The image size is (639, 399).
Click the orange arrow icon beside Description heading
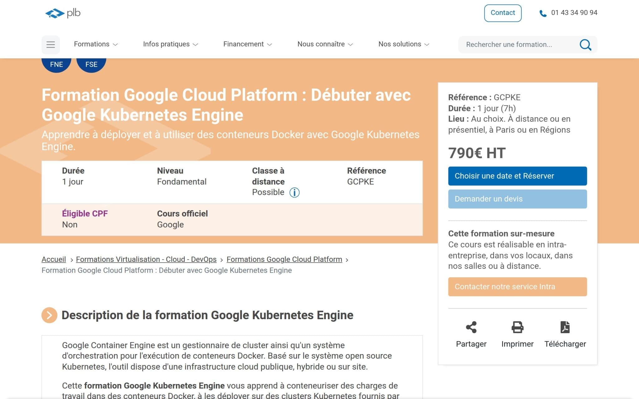click(49, 315)
